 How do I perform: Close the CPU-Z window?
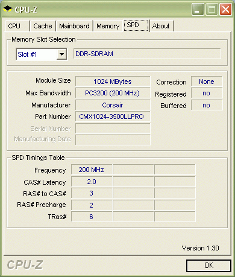point(225,9)
